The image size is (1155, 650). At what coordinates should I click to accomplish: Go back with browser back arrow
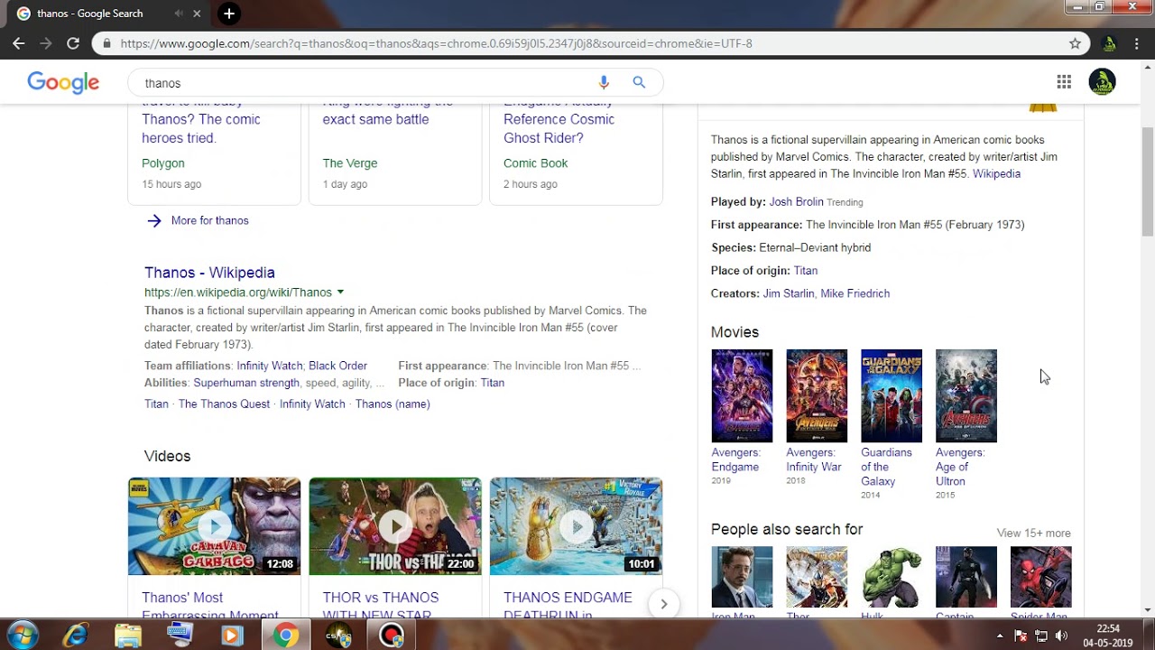pyautogui.click(x=19, y=42)
